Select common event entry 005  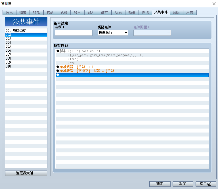(26, 47)
